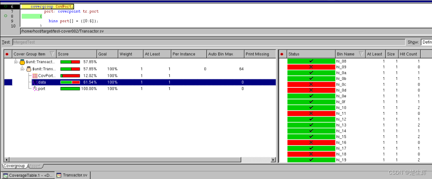The height and width of the screenshot is (179, 432).
Task: Open the Show dropdown field
Action: coord(426,42)
